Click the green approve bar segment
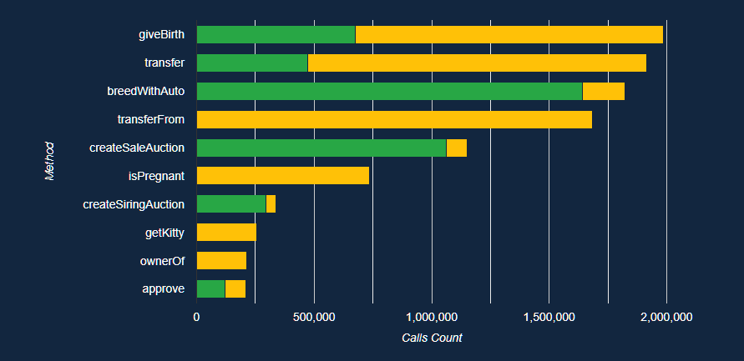The height and width of the screenshot is (361, 744). pyautogui.click(x=210, y=289)
